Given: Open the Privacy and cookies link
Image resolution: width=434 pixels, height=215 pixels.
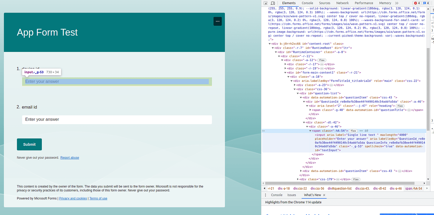Looking at the screenshot, I should point(73,198).
